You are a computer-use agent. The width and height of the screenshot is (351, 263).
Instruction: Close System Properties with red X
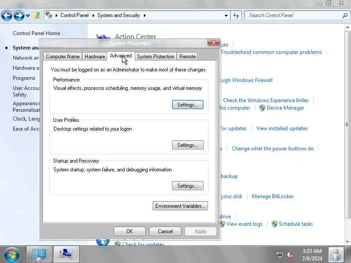point(213,43)
